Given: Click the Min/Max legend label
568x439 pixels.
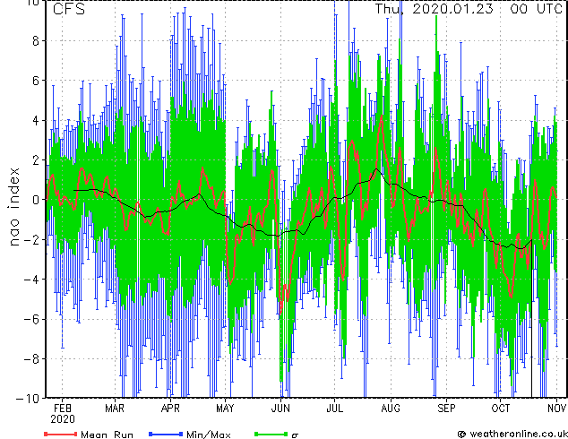Looking at the screenshot, I should 209,435.
